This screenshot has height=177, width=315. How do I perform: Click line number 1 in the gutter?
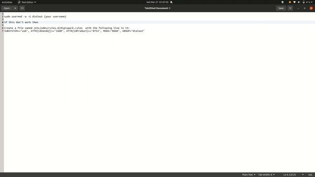tap(2, 14)
